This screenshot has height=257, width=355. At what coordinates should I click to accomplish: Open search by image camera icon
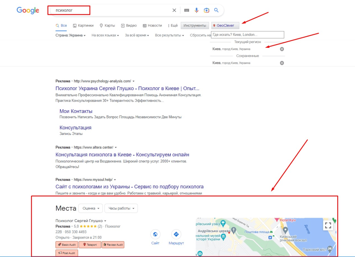[x=206, y=10]
